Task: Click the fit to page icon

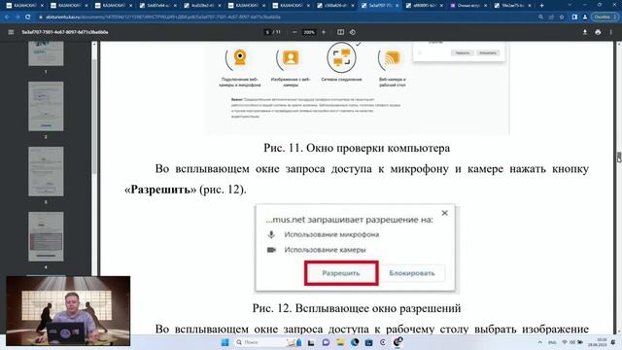Action: pyautogui.click(x=340, y=32)
